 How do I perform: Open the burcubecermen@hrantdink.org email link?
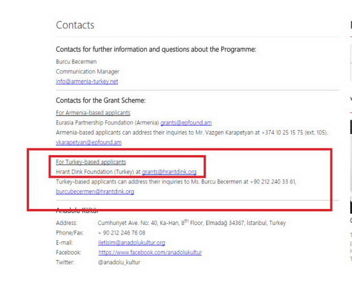coord(95,191)
